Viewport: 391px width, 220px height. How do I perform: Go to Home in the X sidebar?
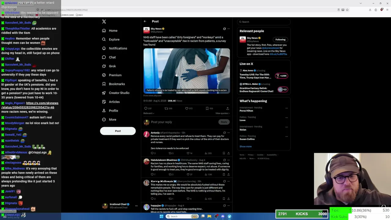click(110, 31)
